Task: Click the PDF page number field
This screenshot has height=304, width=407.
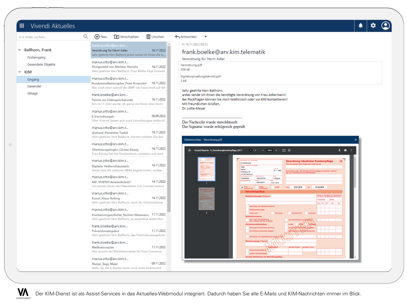Action: (251, 150)
